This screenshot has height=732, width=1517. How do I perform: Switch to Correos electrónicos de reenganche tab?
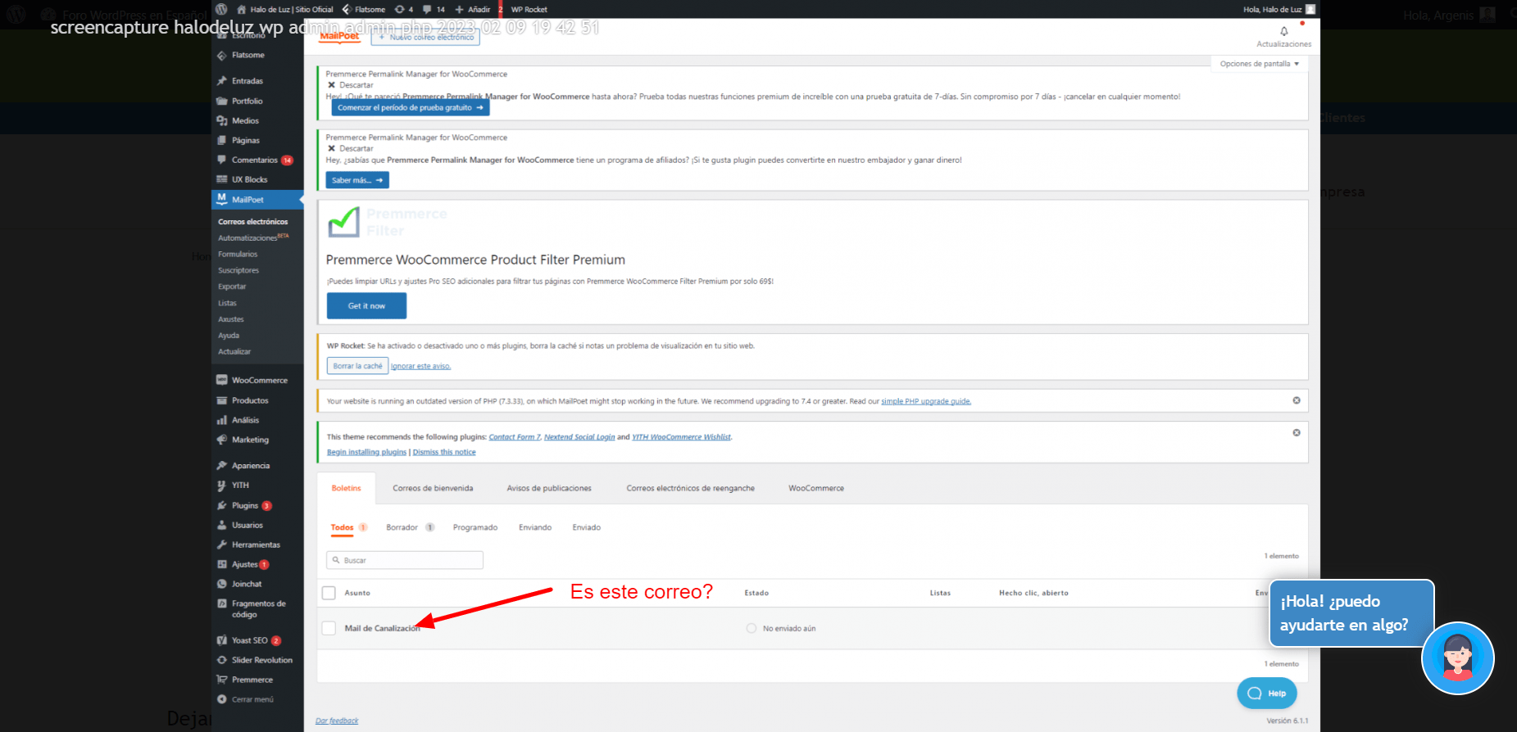point(691,488)
